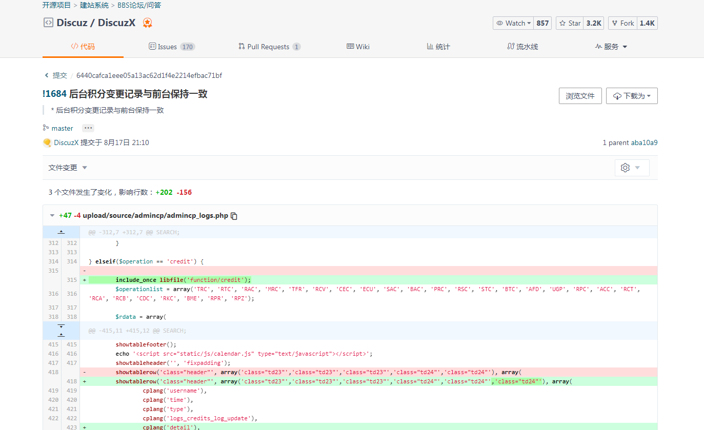704x430 pixels.
Task: Click the commit hash 6440cafca1eee05a13ac62d1f4e2214efbac71bf
Action: [149, 75]
